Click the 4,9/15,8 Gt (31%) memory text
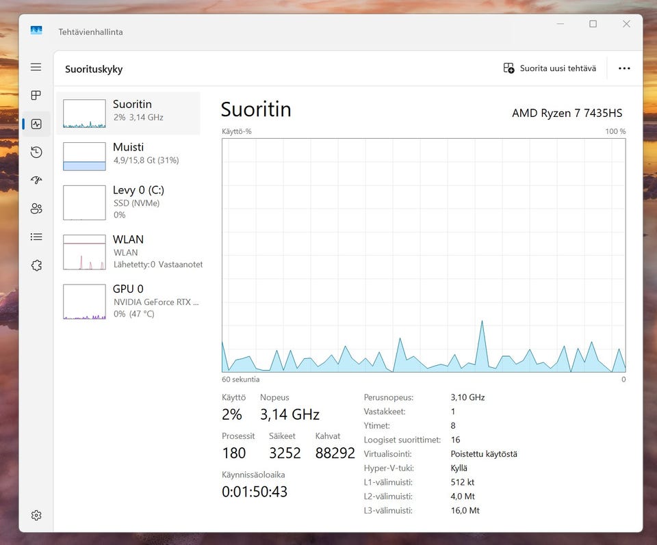657x545 pixels. tap(146, 160)
